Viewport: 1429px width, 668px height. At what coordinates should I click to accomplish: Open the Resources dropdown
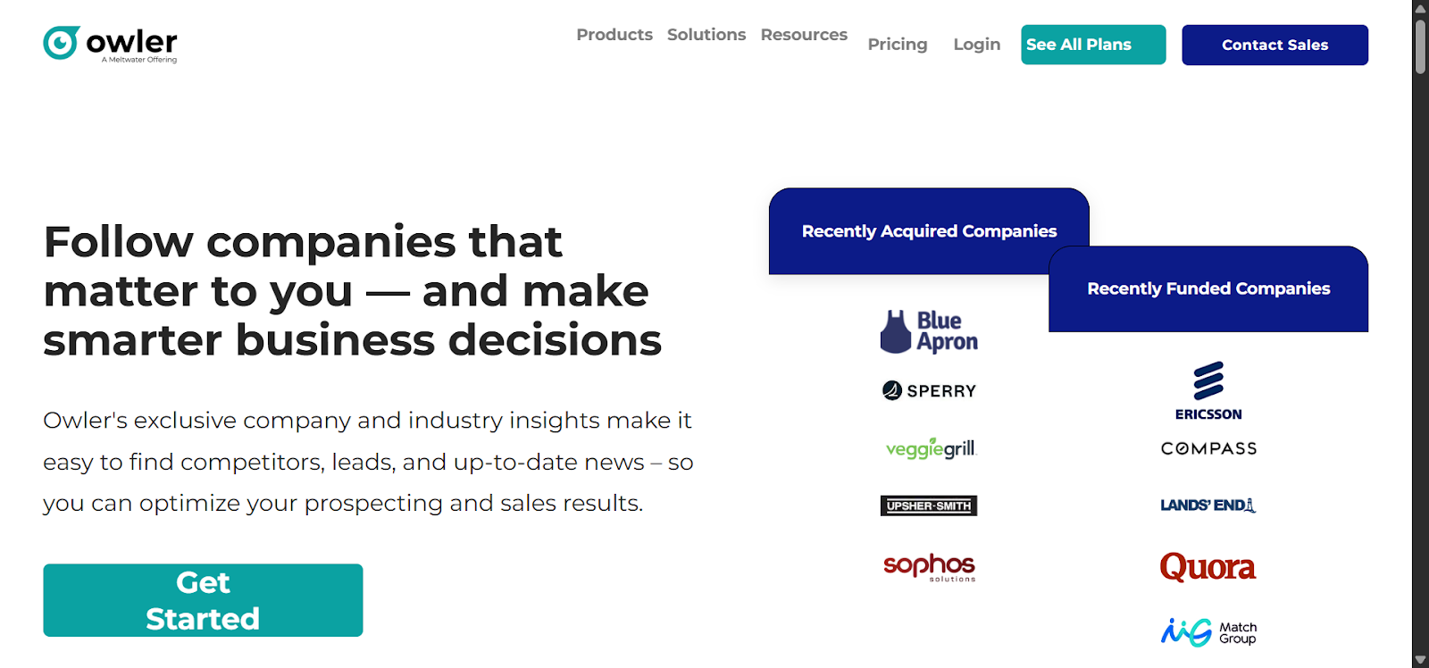pyautogui.click(x=803, y=34)
